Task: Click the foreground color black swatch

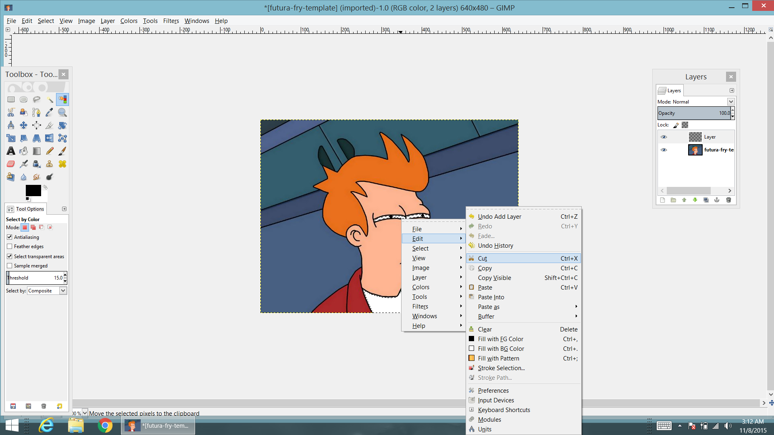Action: [33, 190]
